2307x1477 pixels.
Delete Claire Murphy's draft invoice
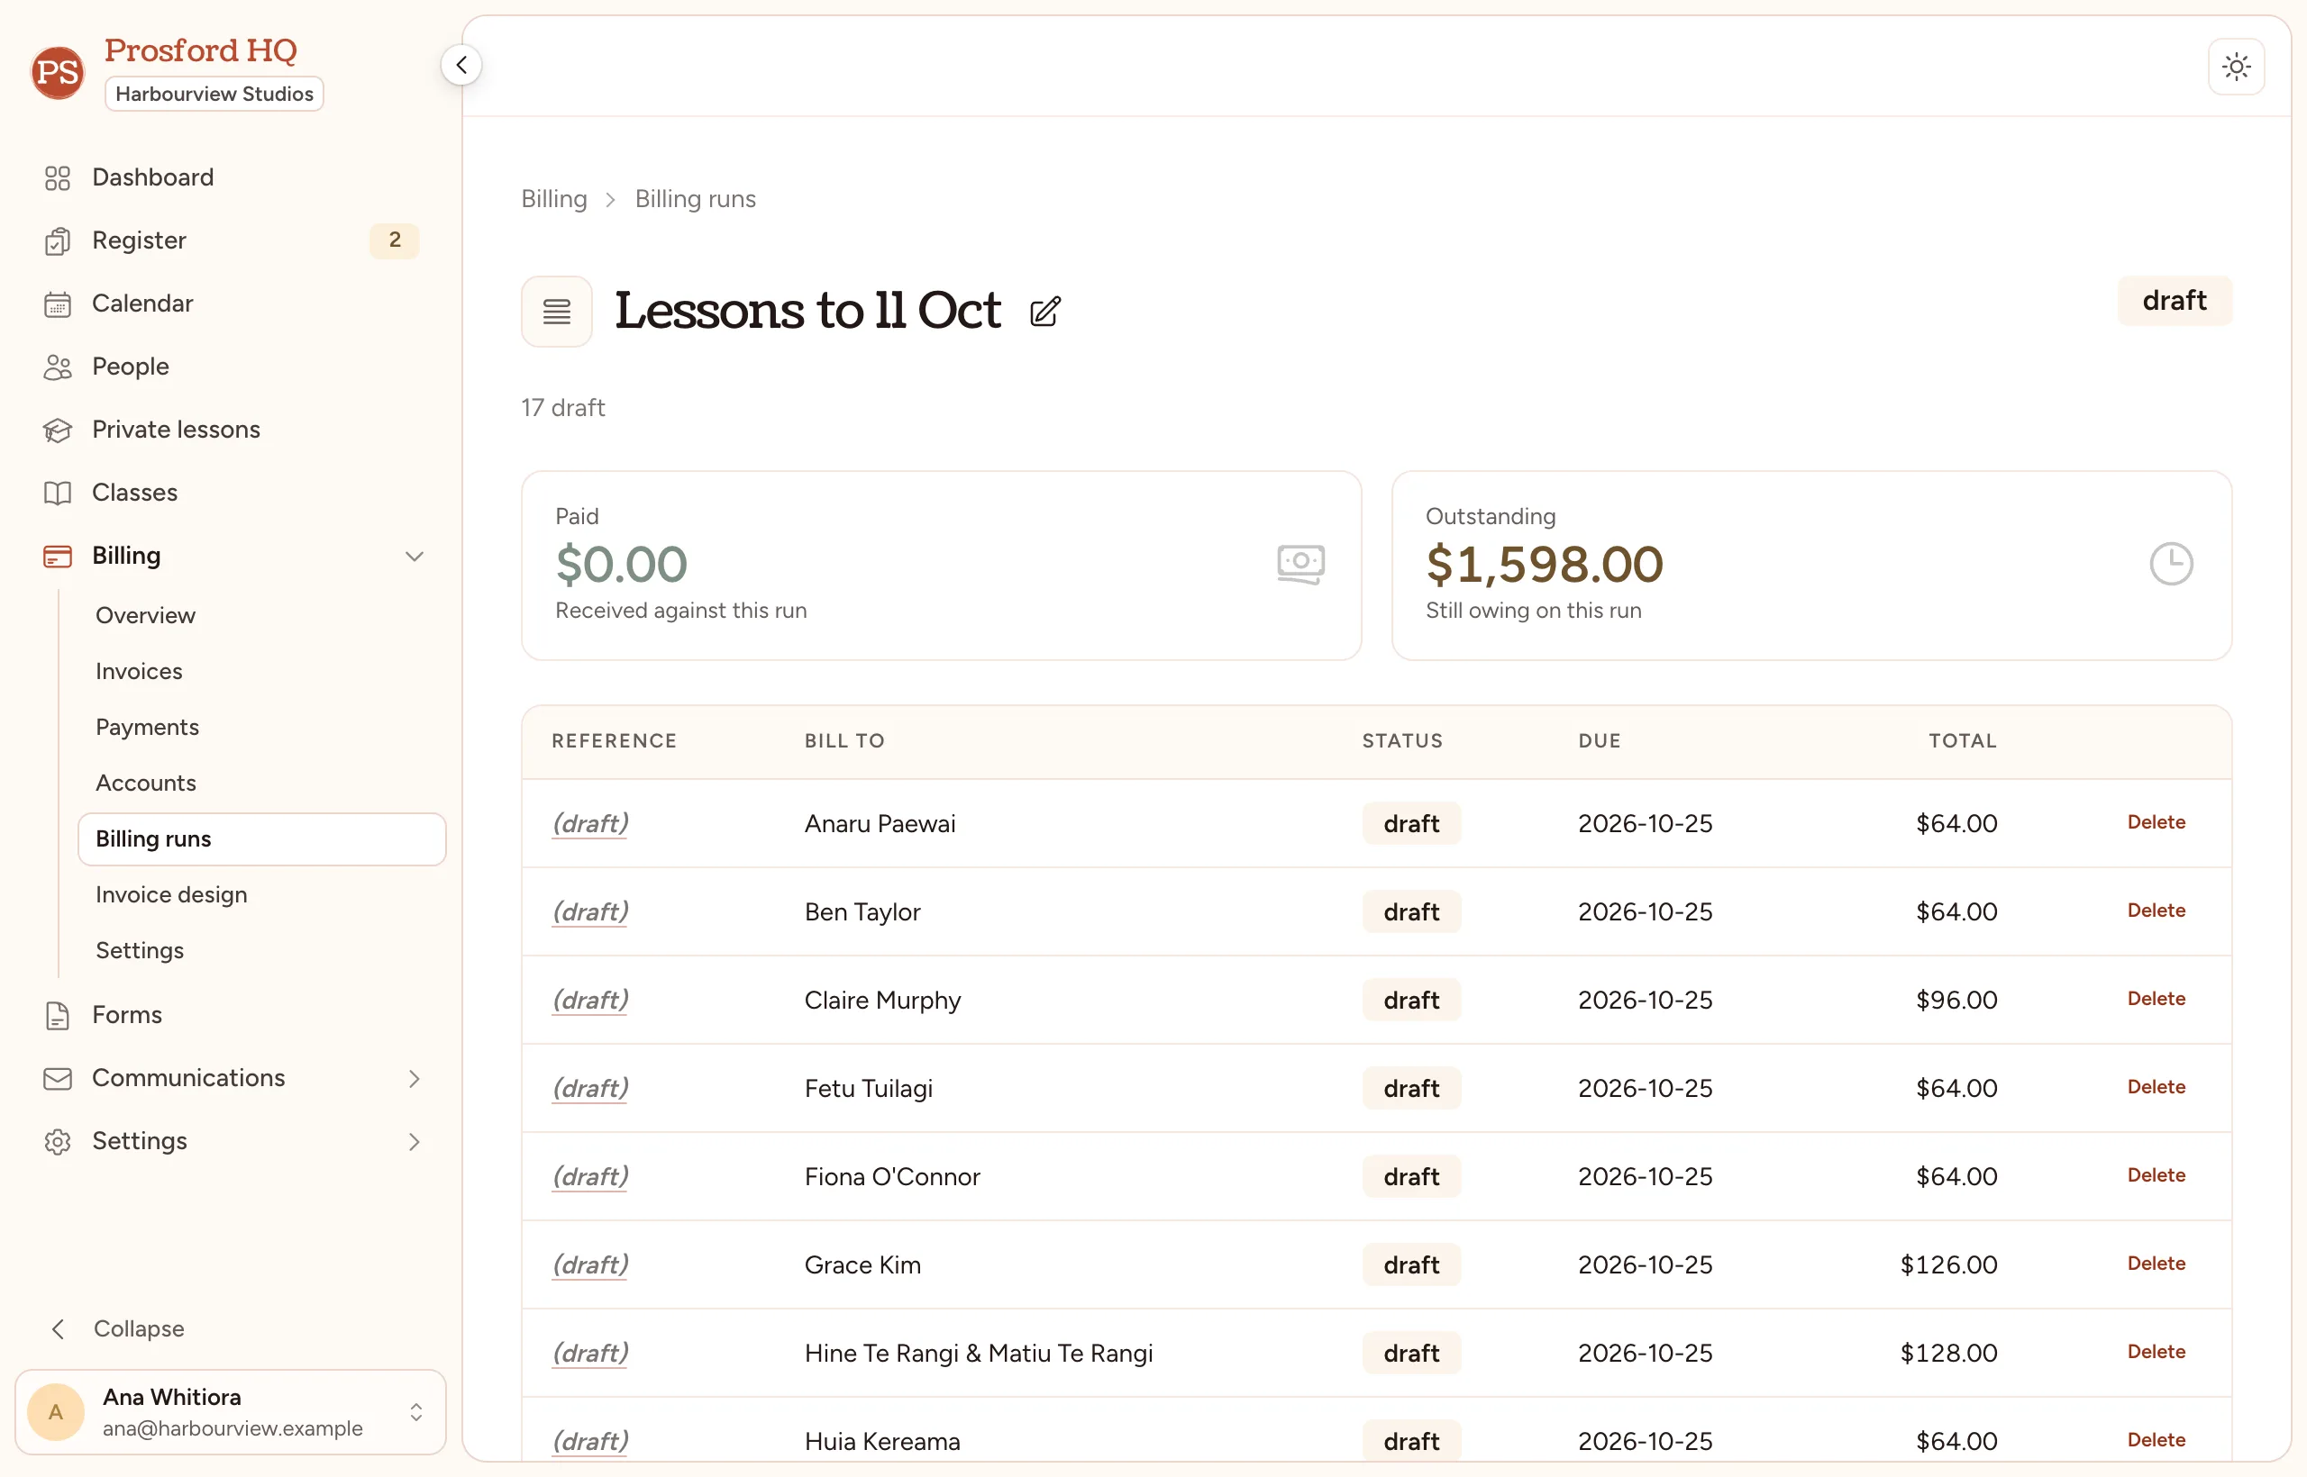(x=2157, y=999)
